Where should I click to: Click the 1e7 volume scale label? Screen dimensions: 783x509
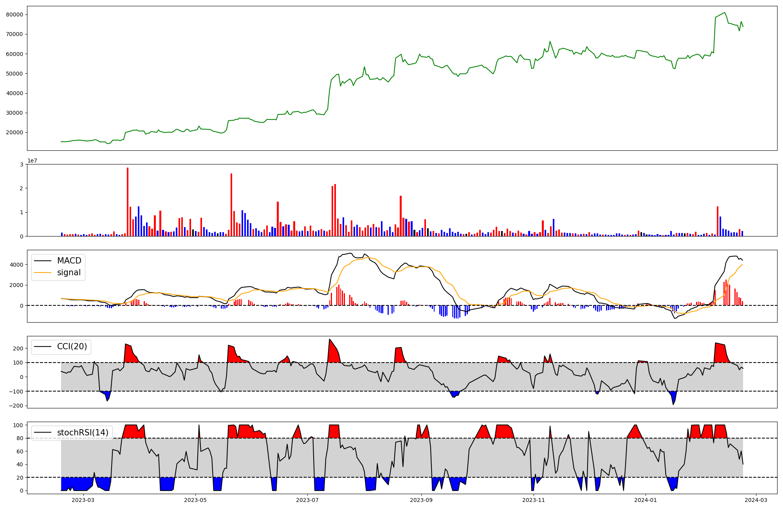point(32,161)
